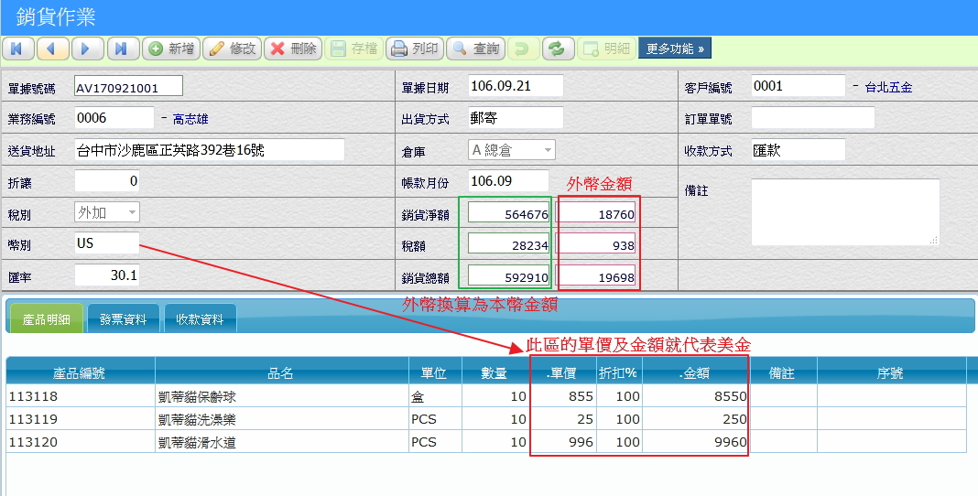Go to the previous record
The height and width of the screenshot is (496, 978).
52,49
